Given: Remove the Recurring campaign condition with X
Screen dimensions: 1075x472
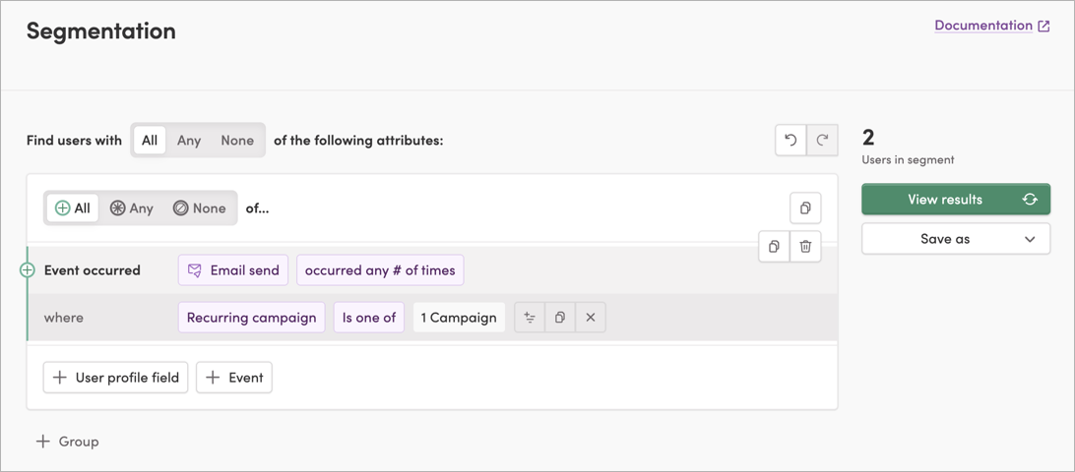Looking at the screenshot, I should pos(591,318).
